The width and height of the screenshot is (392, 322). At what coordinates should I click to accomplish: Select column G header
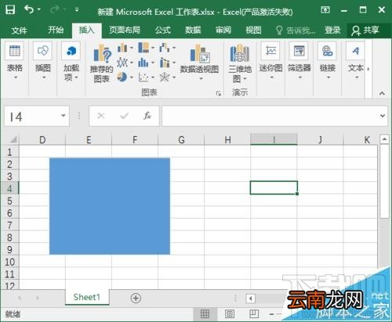tap(181, 139)
